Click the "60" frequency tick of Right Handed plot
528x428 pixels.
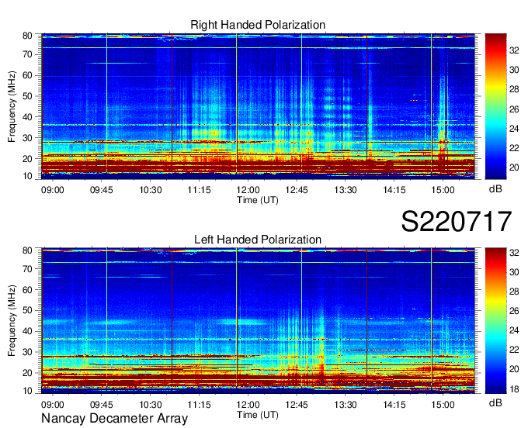[x=27, y=75]
